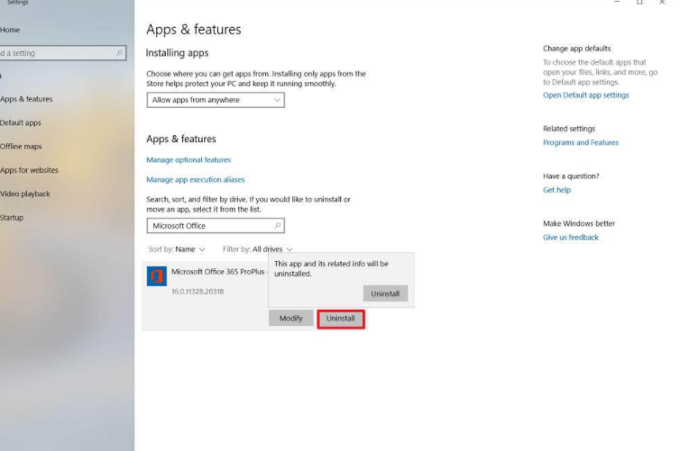
Task: Click the Microsoft Office 365 ProPlus app icon
Action: click(x=157, y=276)
